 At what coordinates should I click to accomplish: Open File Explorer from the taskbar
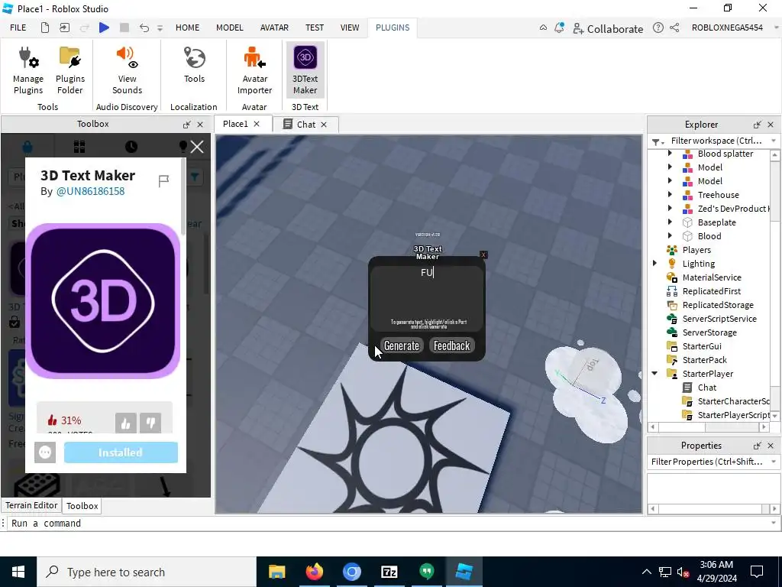coord(276,572)
